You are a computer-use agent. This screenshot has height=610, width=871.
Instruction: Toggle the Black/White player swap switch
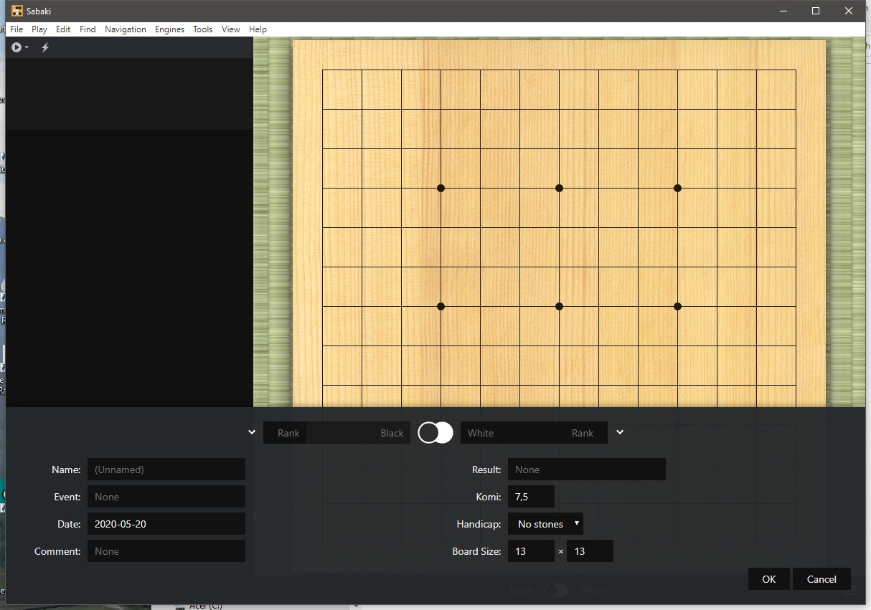point(435,433)
